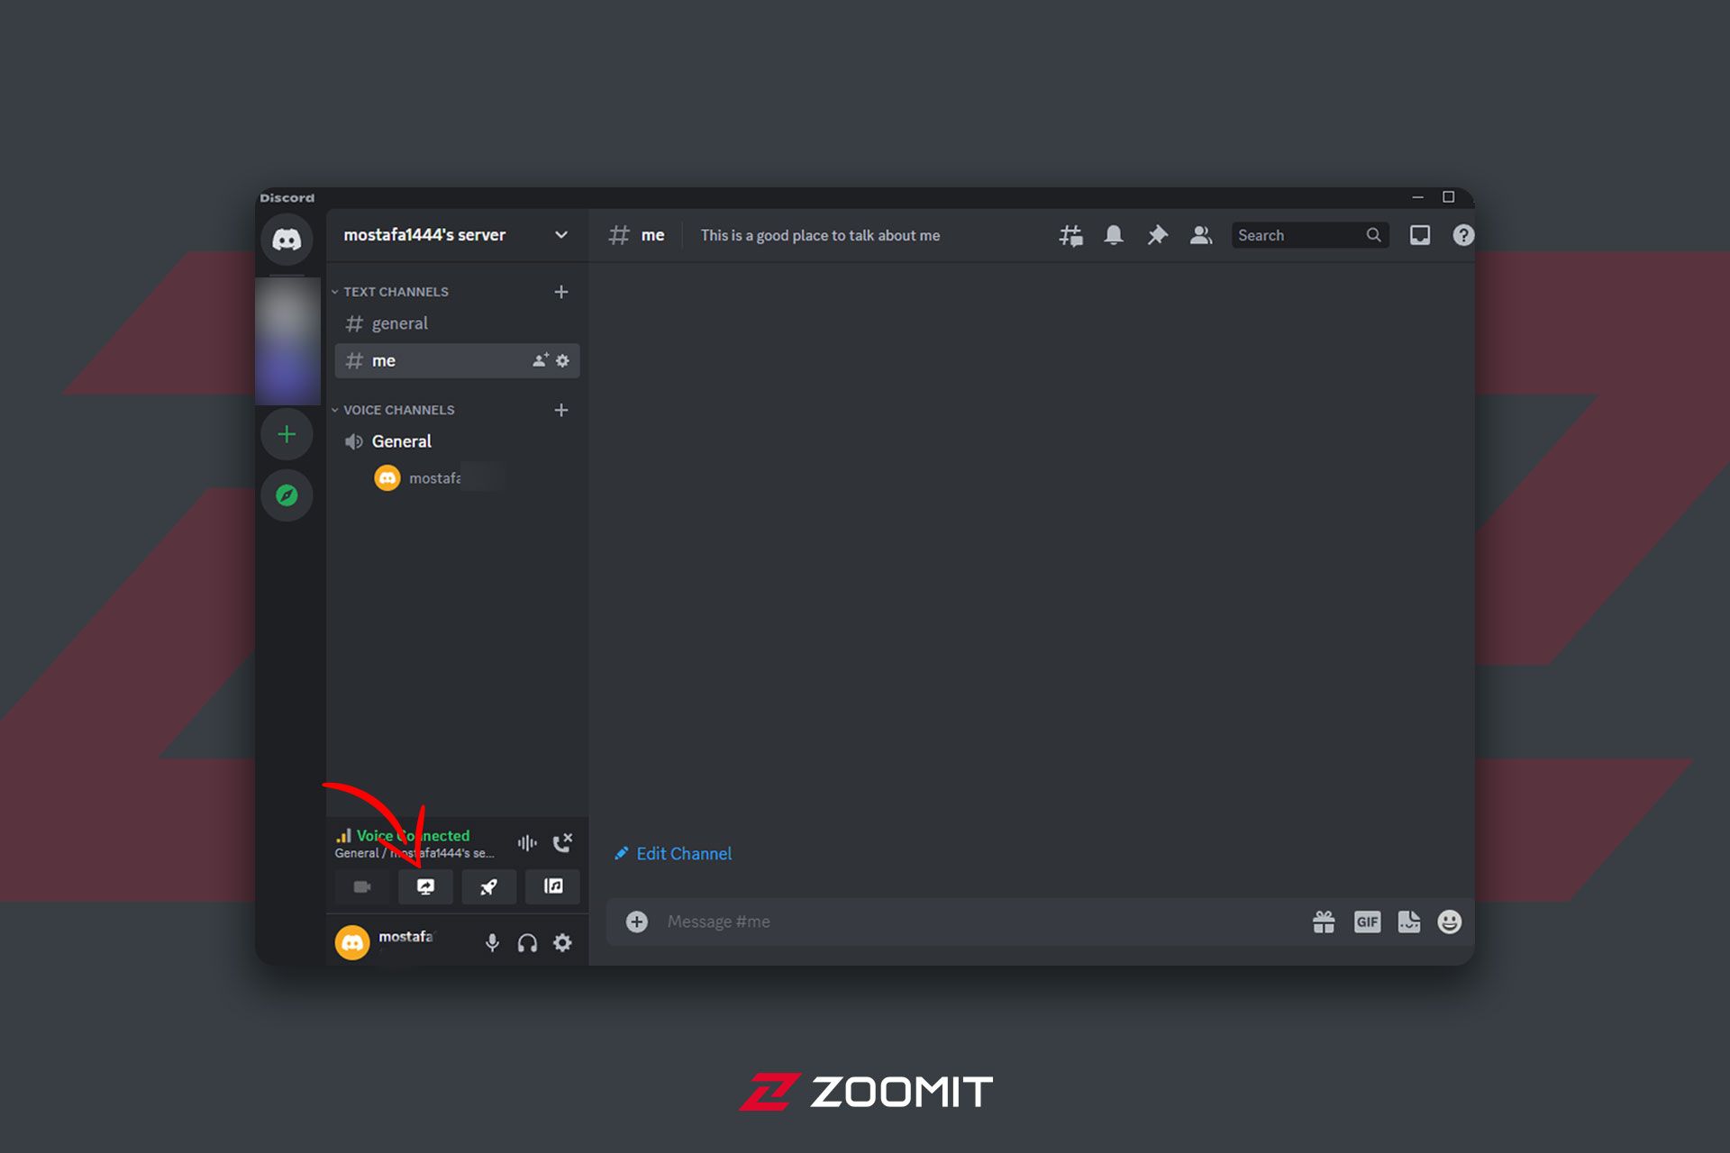The width and height of the screenshot is (1730, 1153).
Task: Open Discord home direct messages icon
Action: pos(287,239)
